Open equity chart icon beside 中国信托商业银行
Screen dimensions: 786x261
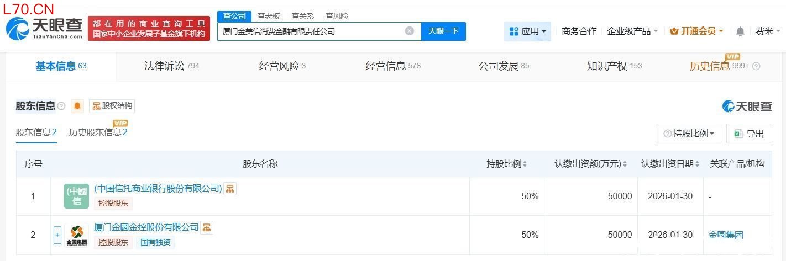(230, 189)
